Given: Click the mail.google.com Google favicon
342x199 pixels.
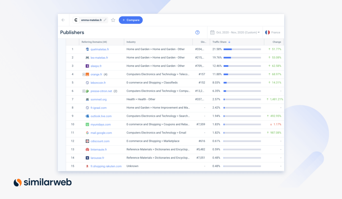Looking at the screenshot, I should point(87,133).
